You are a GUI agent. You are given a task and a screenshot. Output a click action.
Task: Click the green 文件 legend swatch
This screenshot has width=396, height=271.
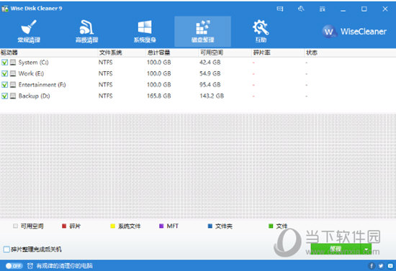(271, 226)
